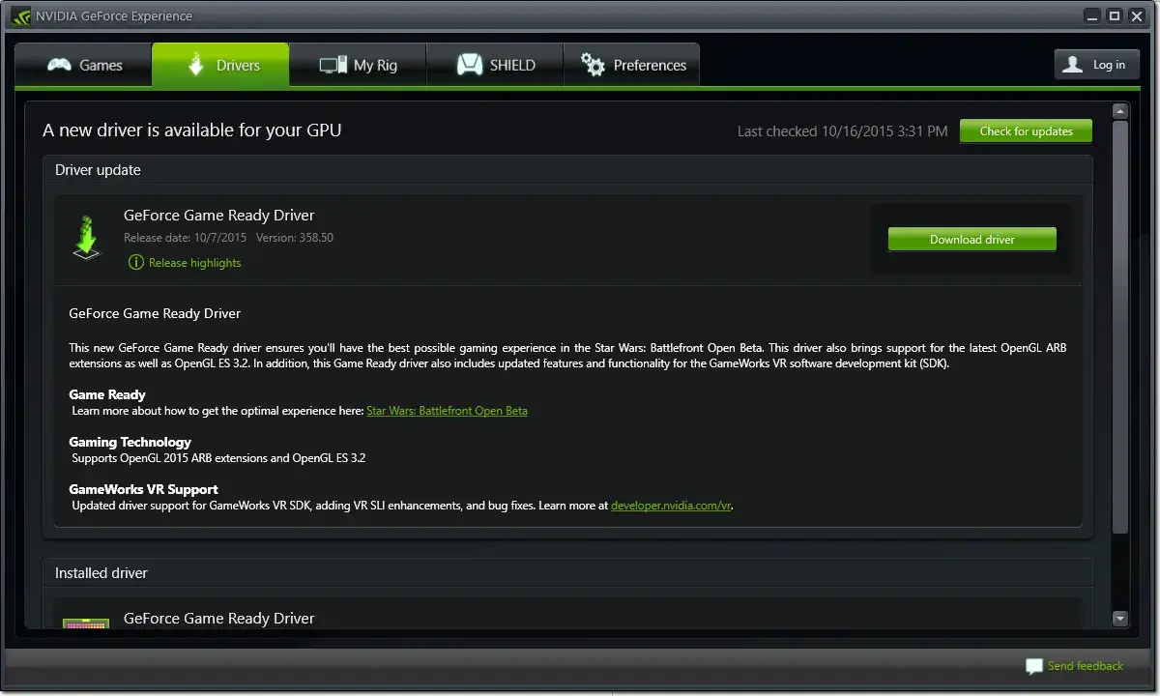Open developer.nvidia.com/vr link
1160x696 pixels.
671,506
